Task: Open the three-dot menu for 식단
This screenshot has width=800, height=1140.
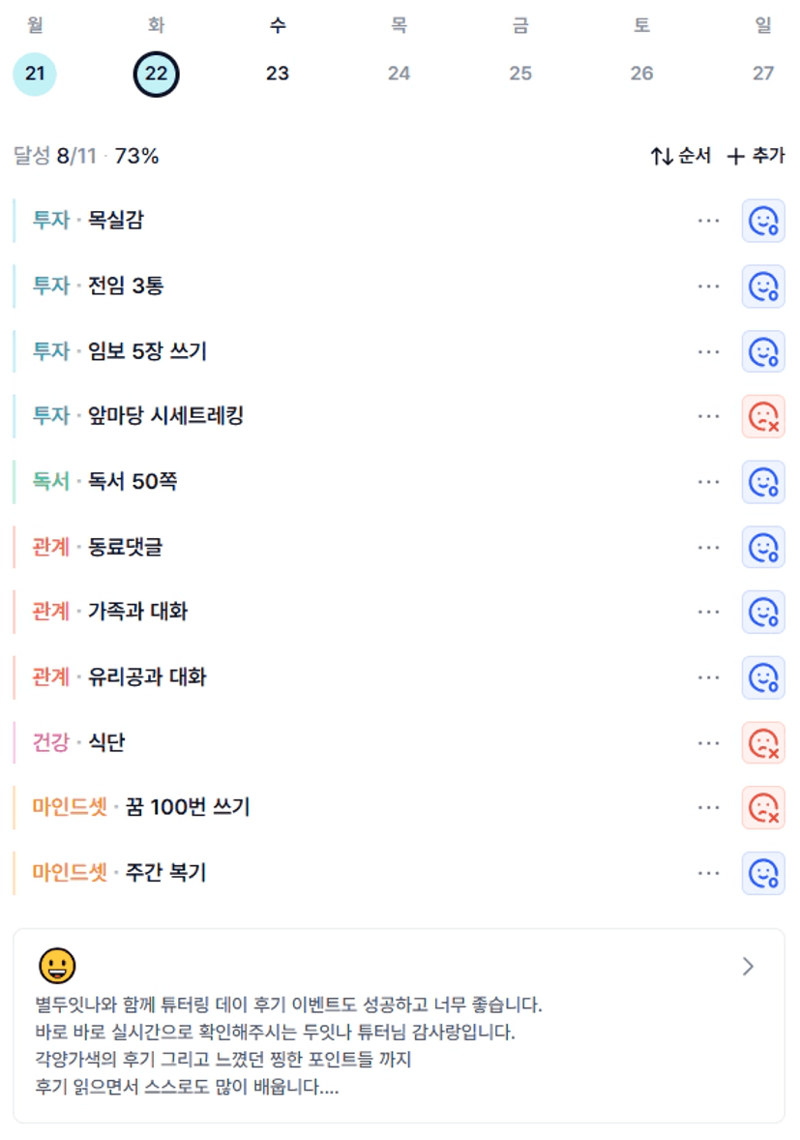Action: (x=708, y=743)
